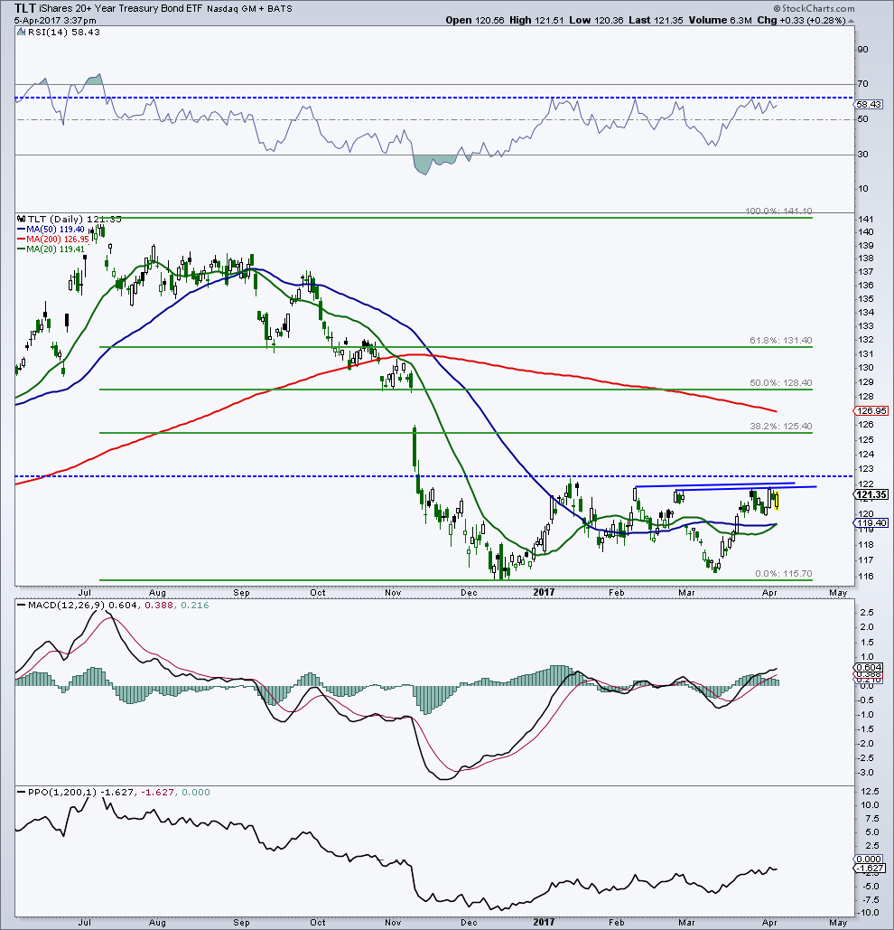
Task: Click the -1.627 PPO value tag
Action: (870, 868)
